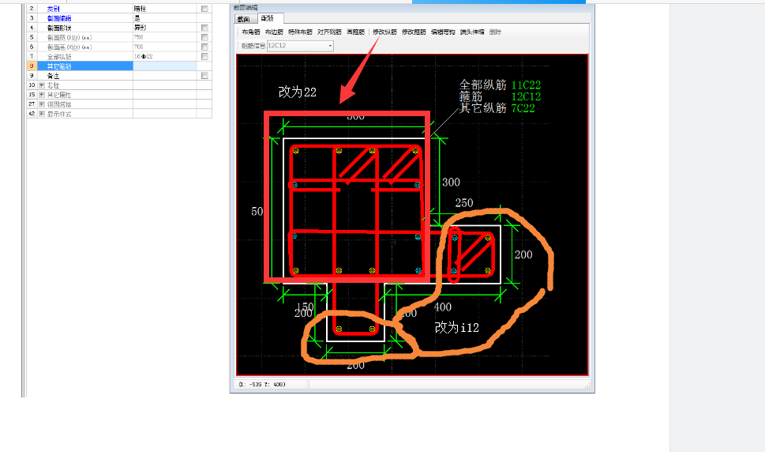The height and width of the screenshot is (452, 765).
Task: Click the 截面编辑 property name
Action: [x=59, y=18]
